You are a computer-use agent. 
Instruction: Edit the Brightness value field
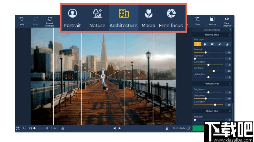pos(229,92)
